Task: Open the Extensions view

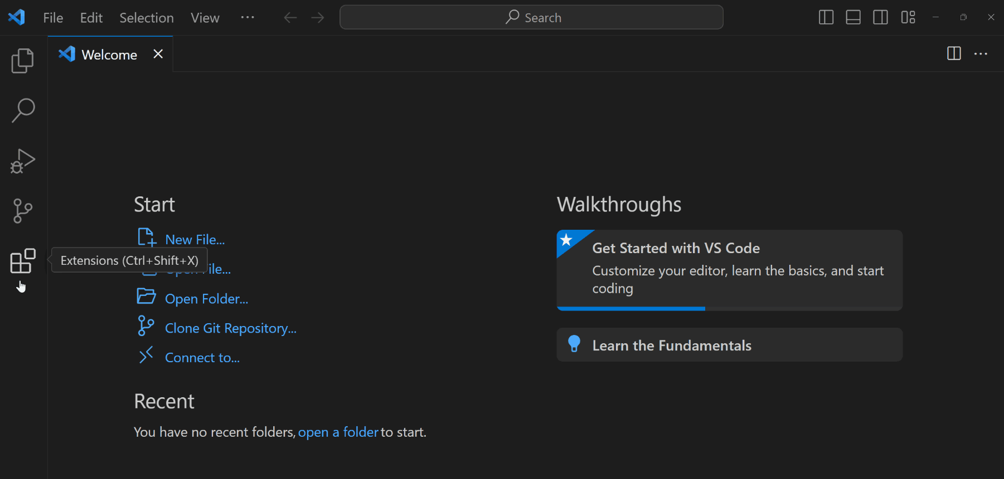Action: click(x=23, y=261)
